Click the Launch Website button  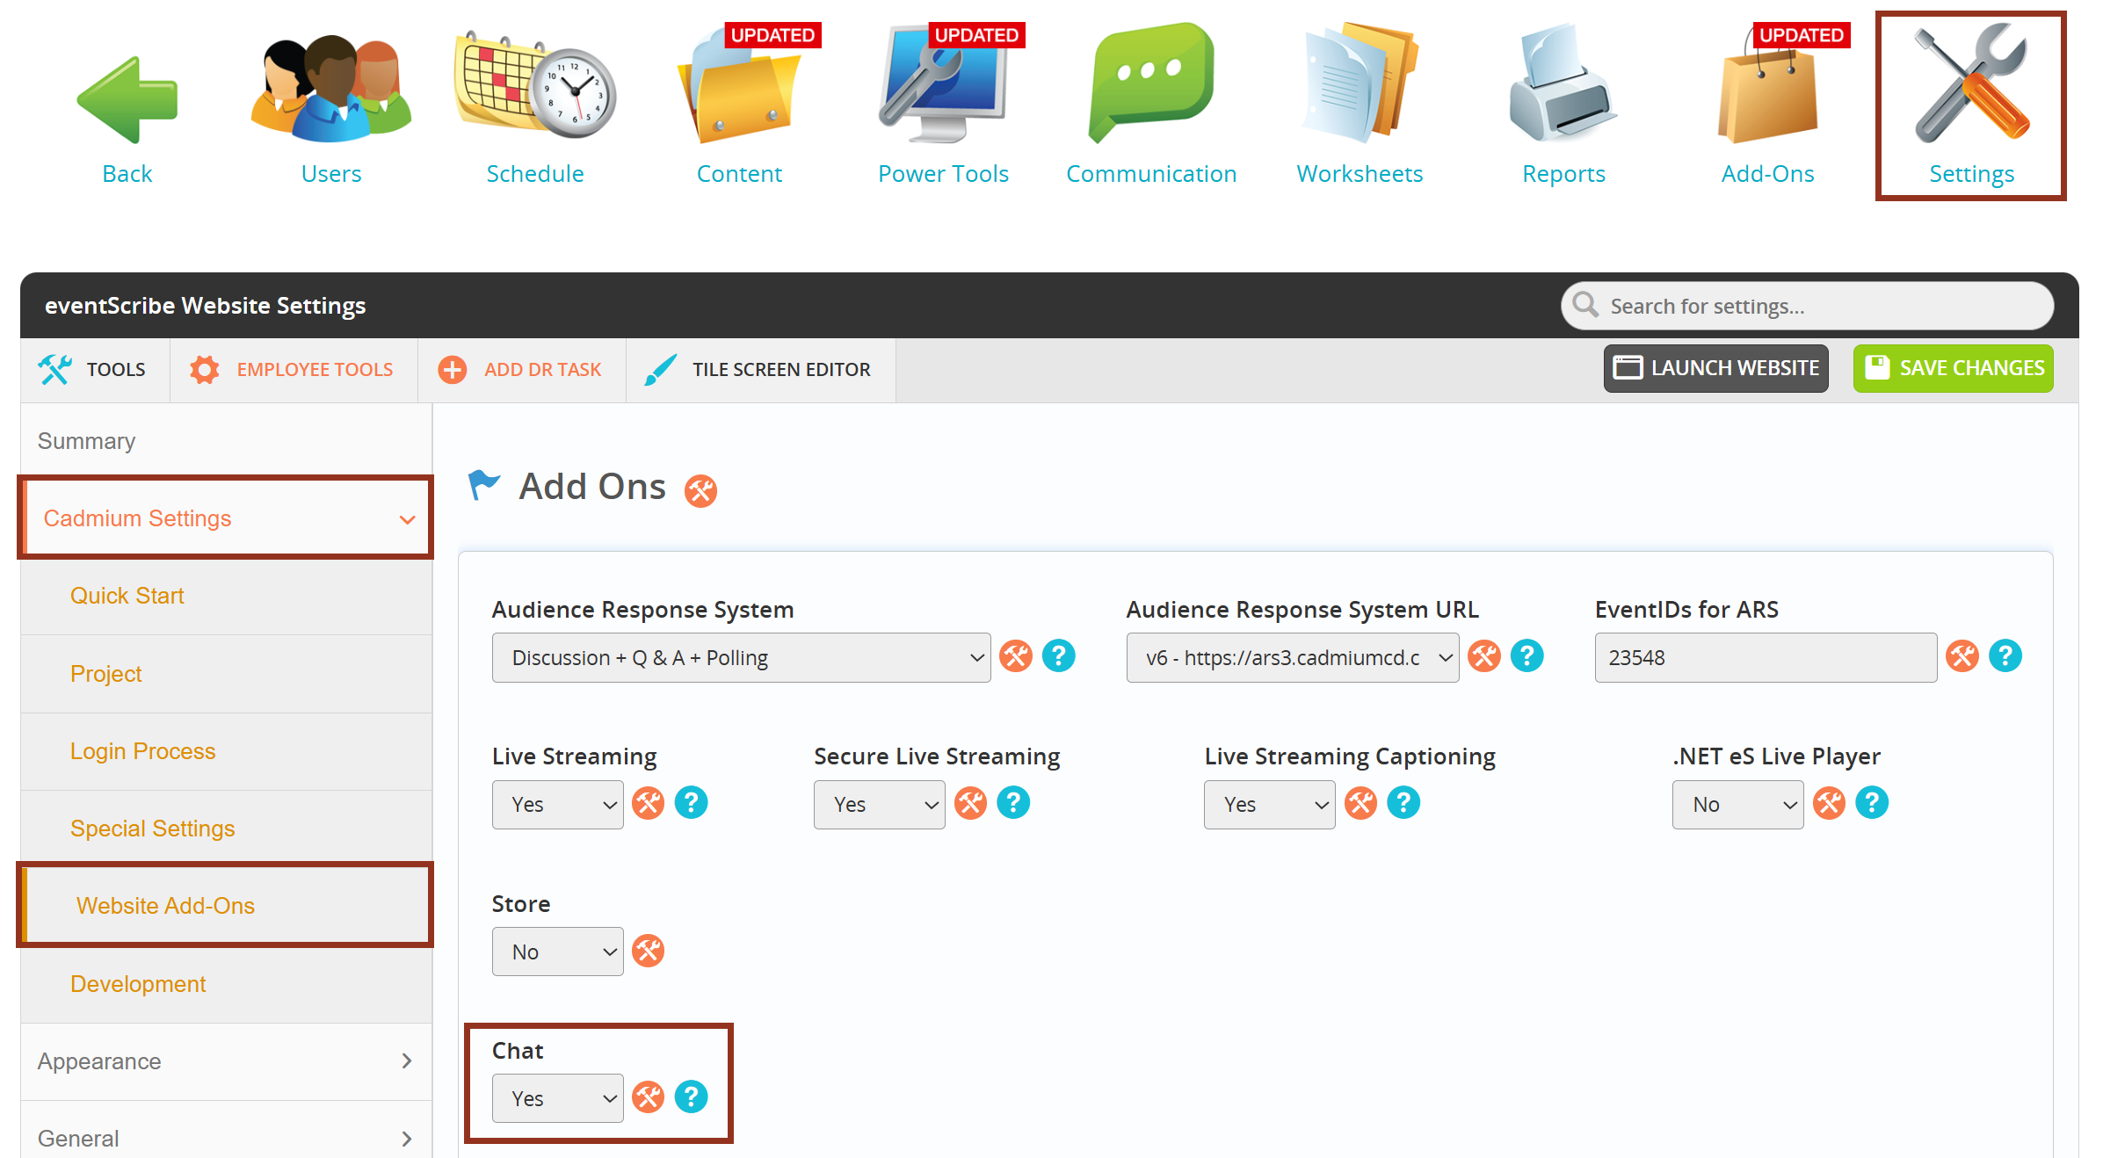pyautogui.click(x=1715, y=368)
